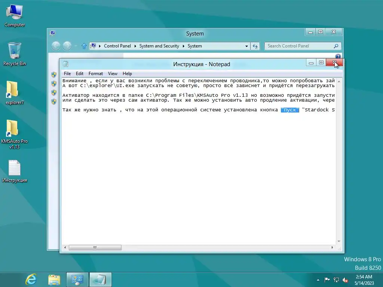Close the Инструкция Notepad window
The height and width of the screenshot is (287, 383).
click(334, 63)
